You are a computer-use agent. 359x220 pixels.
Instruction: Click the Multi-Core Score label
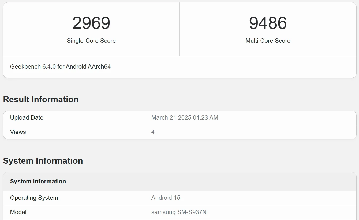pos(268,41)
